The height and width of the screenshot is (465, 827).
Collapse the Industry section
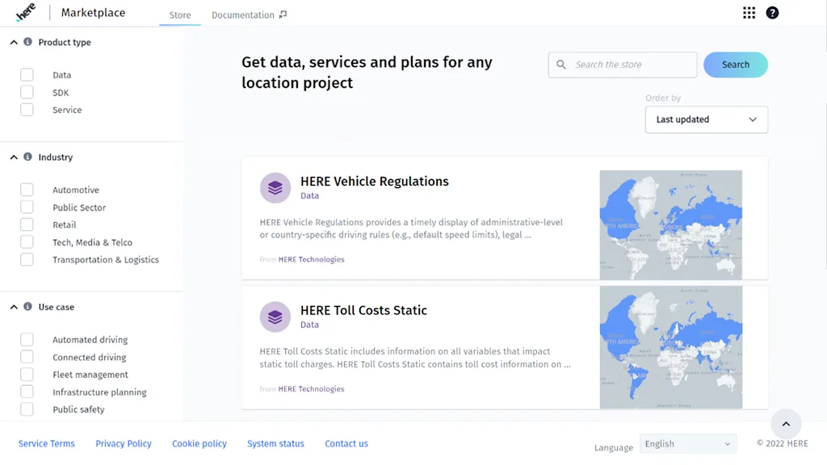click(14, 157)
